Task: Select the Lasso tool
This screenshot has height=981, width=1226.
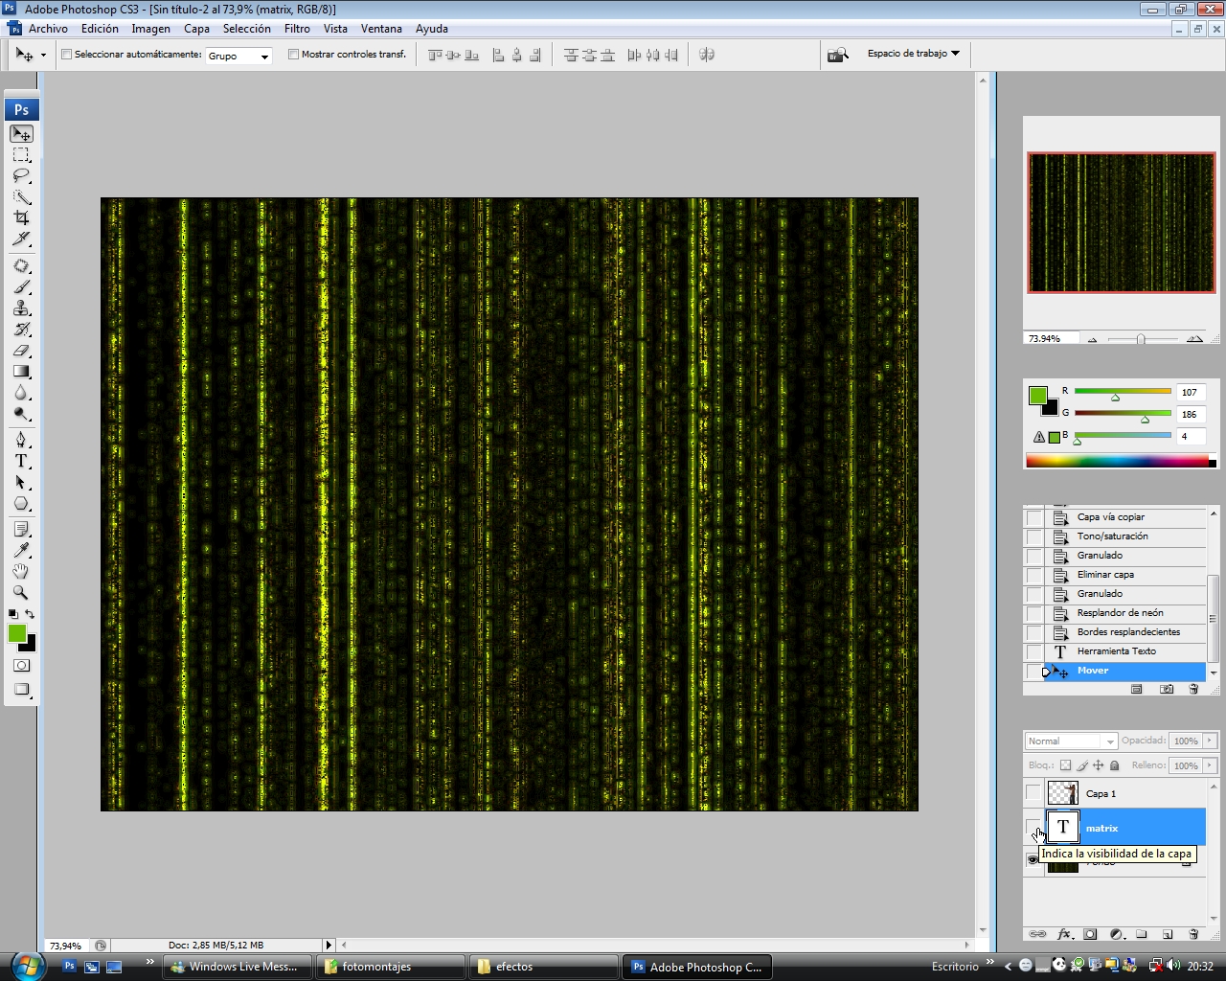Action: (21, 175)
